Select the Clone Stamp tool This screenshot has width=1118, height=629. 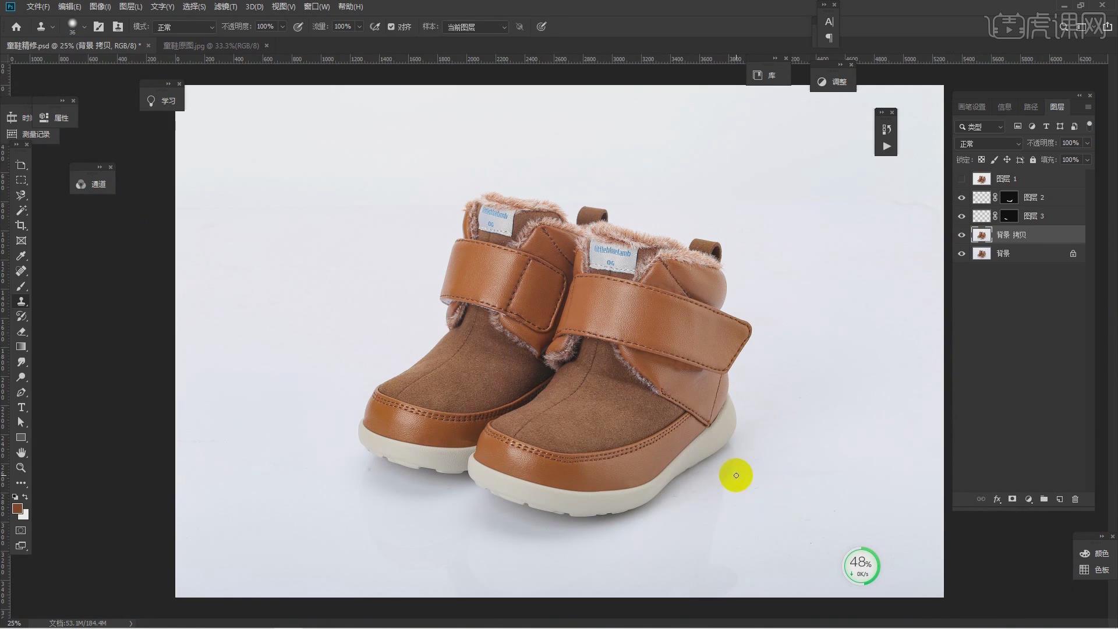pos(22,302)
